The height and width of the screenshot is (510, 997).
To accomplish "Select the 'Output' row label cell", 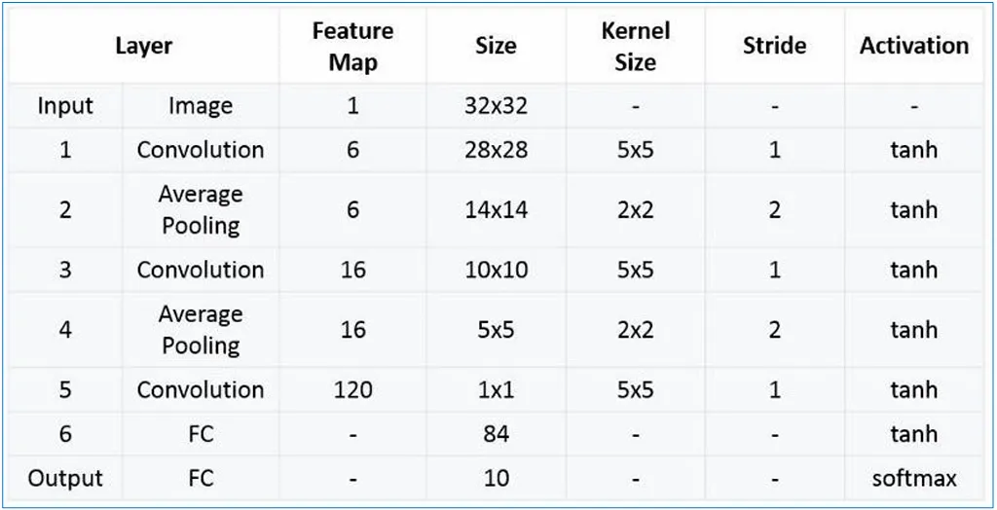I will 65,479.
